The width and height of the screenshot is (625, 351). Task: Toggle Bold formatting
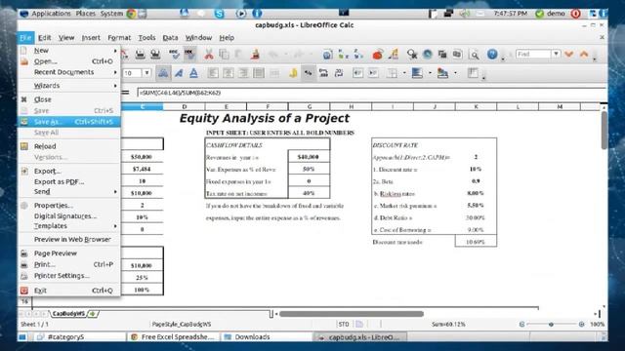(163, 73)
